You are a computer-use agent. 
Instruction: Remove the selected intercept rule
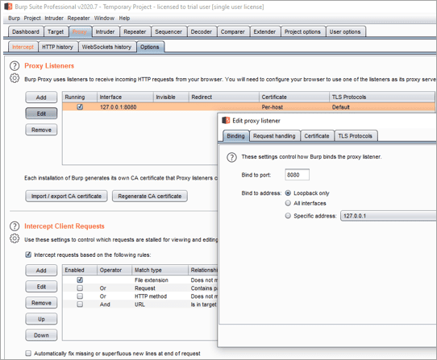coord(41,303)
